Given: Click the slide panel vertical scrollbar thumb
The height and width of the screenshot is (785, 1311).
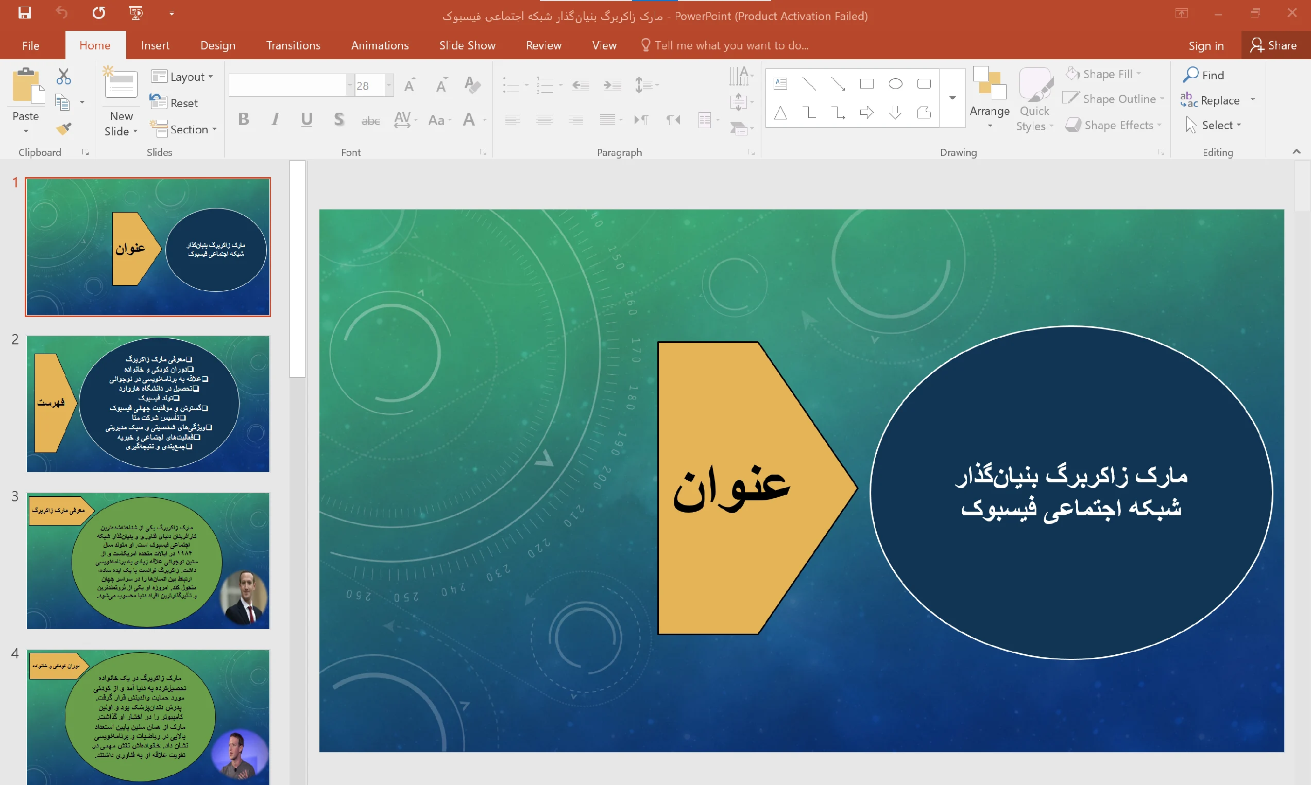Looking at the screenshot, I should (297, 269).
